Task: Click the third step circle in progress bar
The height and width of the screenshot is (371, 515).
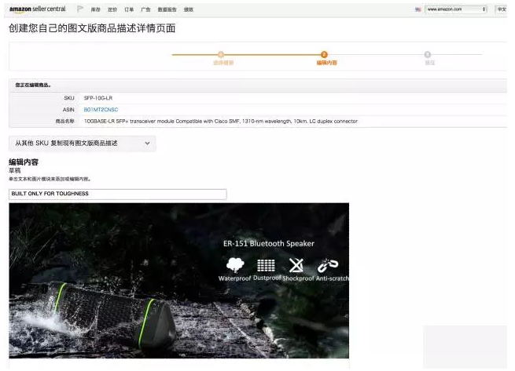Action: click(x=428, y=55)
